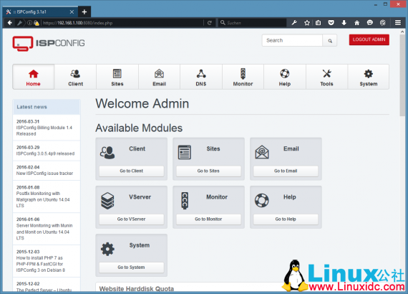
Task: Click the Client module card icon
Action: [107, 153]
